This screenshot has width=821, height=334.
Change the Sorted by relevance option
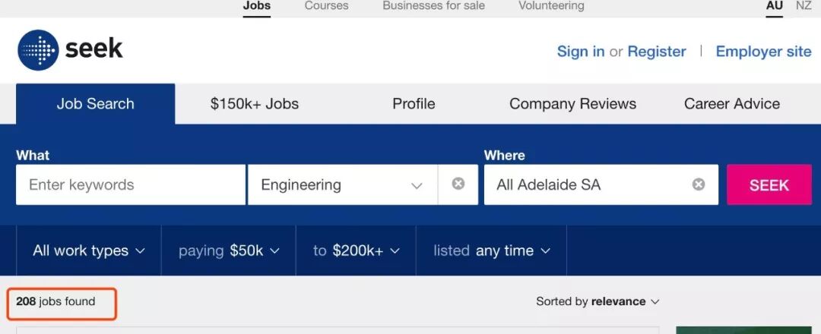tap(598, 301)
